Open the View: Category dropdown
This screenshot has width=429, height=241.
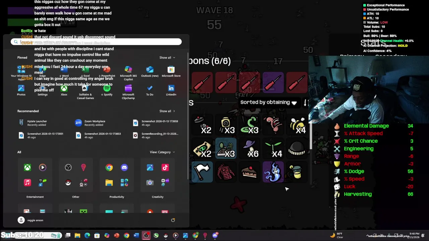[162, 152]
